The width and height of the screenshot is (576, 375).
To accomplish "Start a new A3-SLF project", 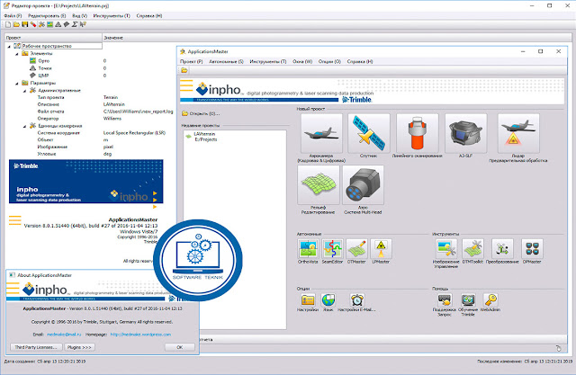I will pyautogui.click(x=466, y=133).
